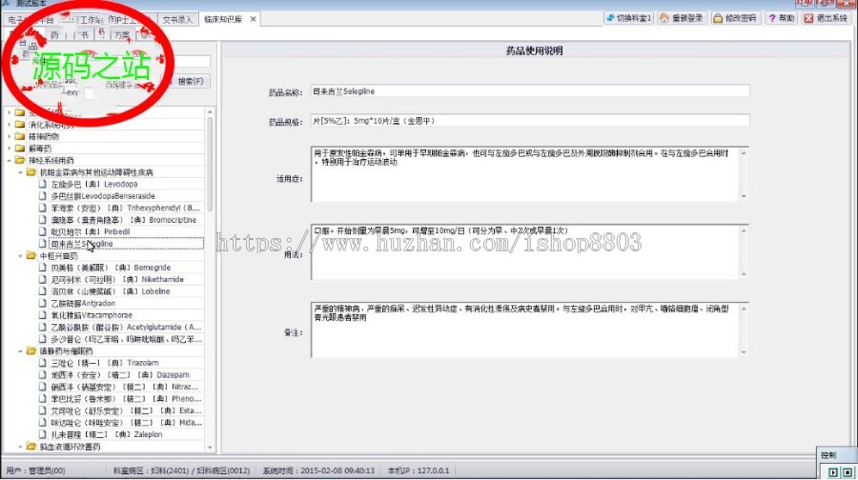Click document icon beside LevodopaBenserazide entry
Screen dimensions: 858x480
pos(43,196)
